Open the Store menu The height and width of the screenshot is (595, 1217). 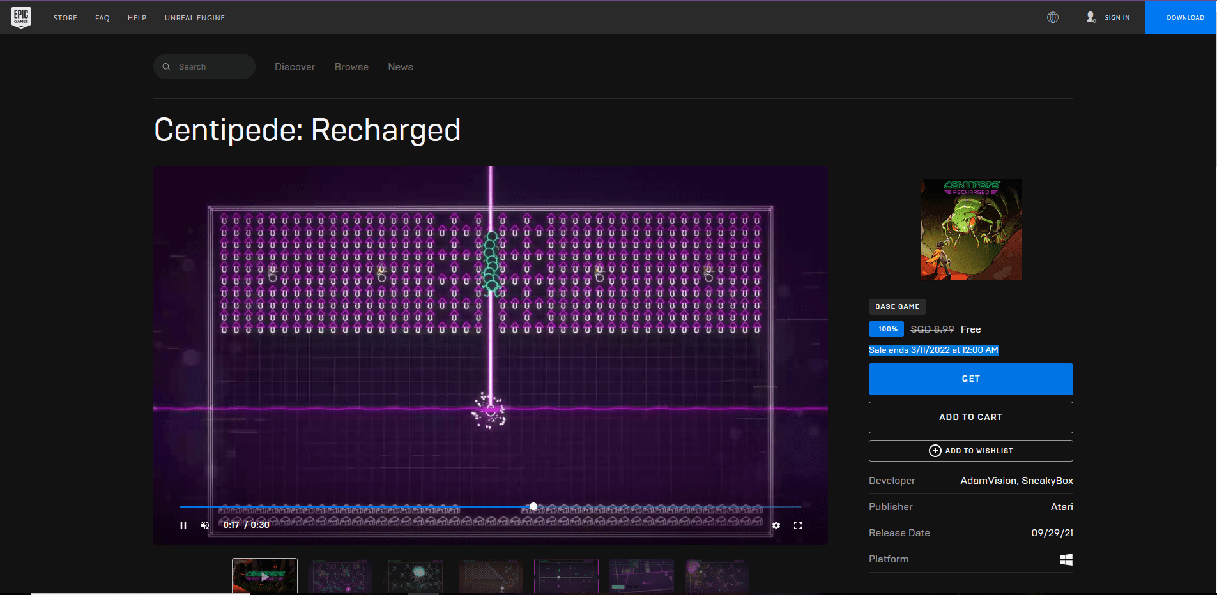(x=65, y=18)
